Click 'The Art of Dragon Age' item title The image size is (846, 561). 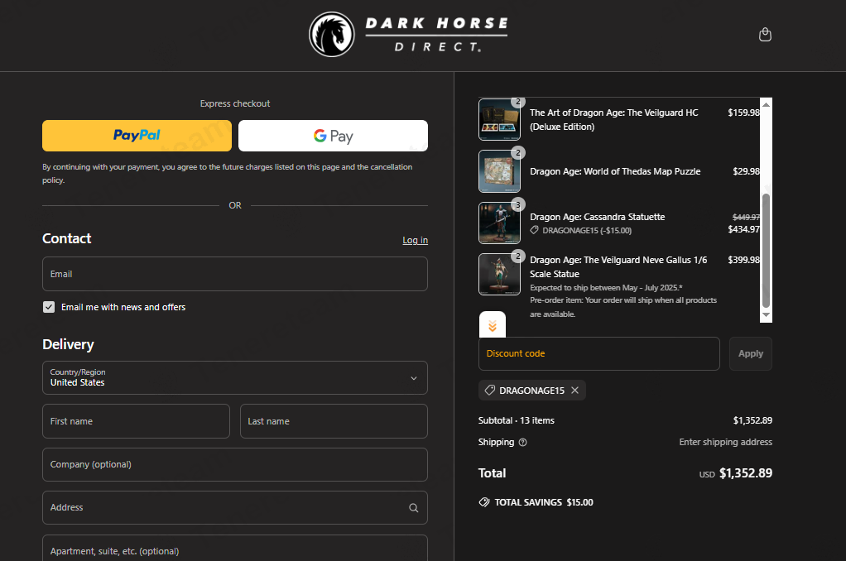click(x=614, y=120)
